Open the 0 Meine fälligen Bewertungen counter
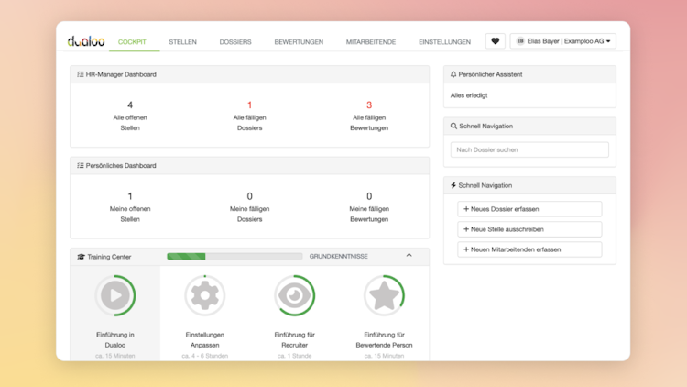Screen dimensions: 687x387 point(369,207)
